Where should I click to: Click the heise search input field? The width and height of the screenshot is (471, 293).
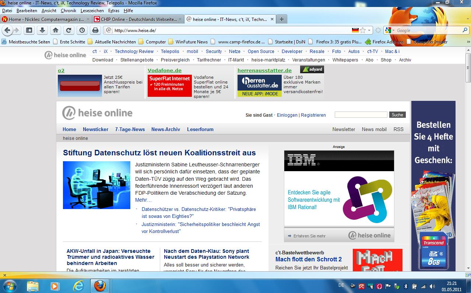click(x=361, y=115)
